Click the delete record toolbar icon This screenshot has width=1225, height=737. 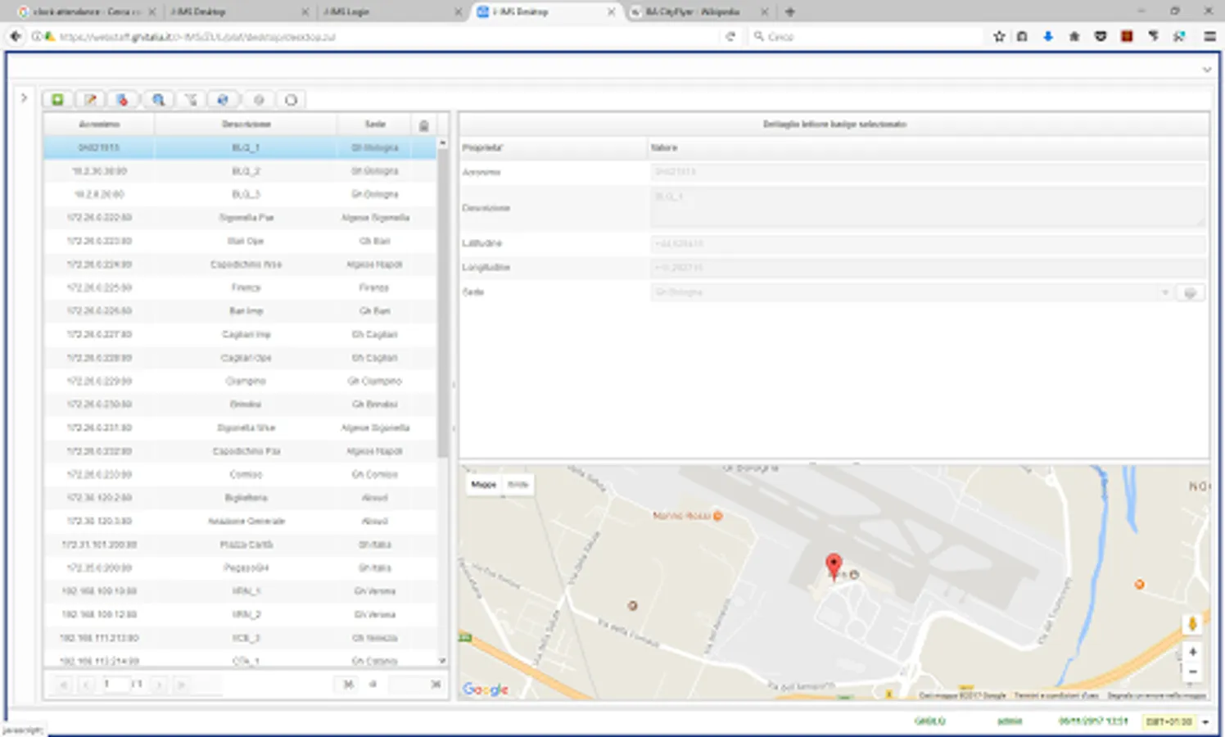pos(123,100)
